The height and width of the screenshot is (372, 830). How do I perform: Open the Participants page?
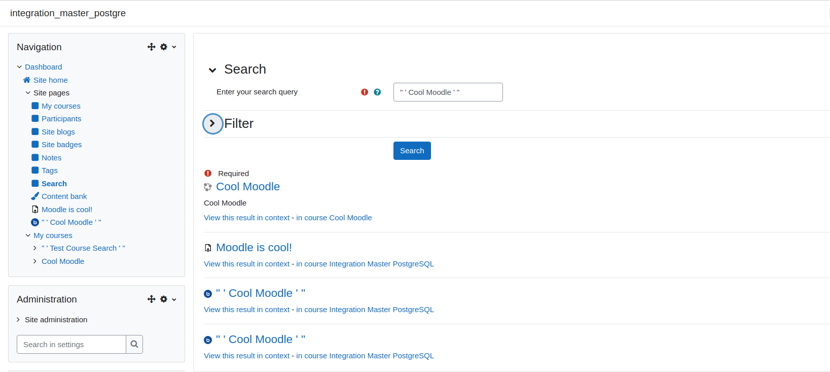pos(61,118)
